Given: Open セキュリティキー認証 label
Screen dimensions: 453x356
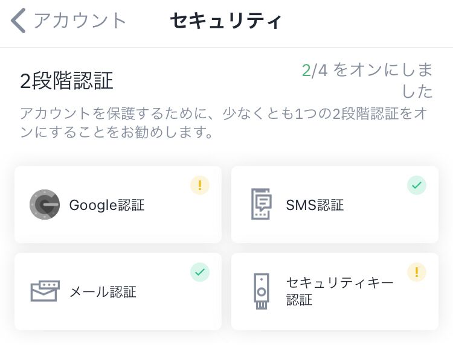Looking at the screenshot, I should tap(339, 291).
